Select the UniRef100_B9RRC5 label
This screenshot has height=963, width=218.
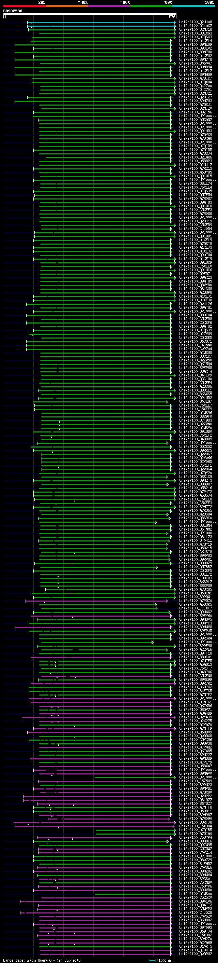[x=196, y=451]
